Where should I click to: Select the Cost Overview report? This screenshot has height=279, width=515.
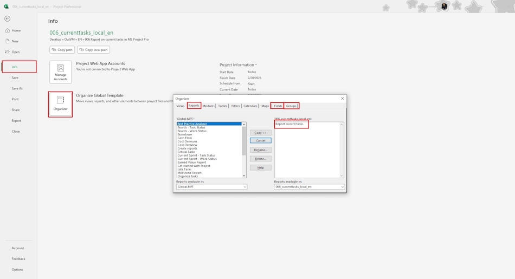point(188,145)
